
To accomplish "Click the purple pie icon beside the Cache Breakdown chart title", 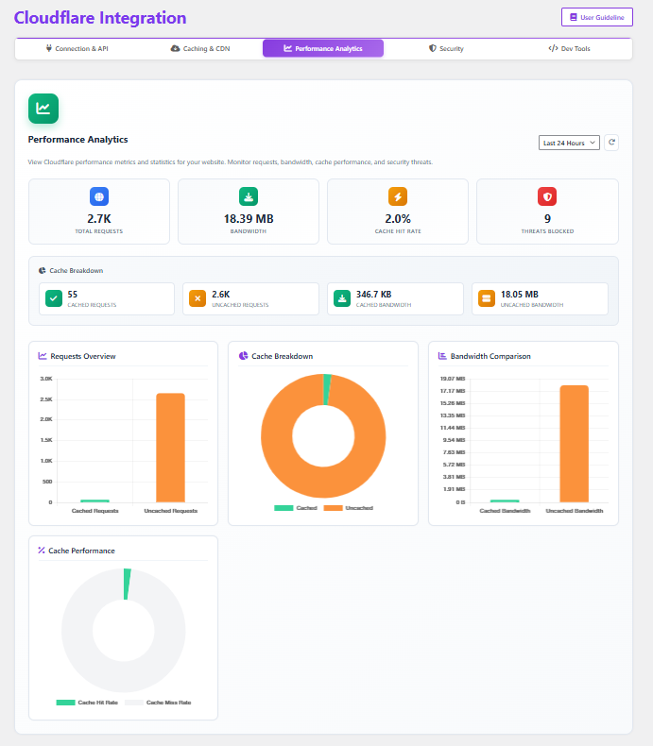I will (x=243, y=356).
